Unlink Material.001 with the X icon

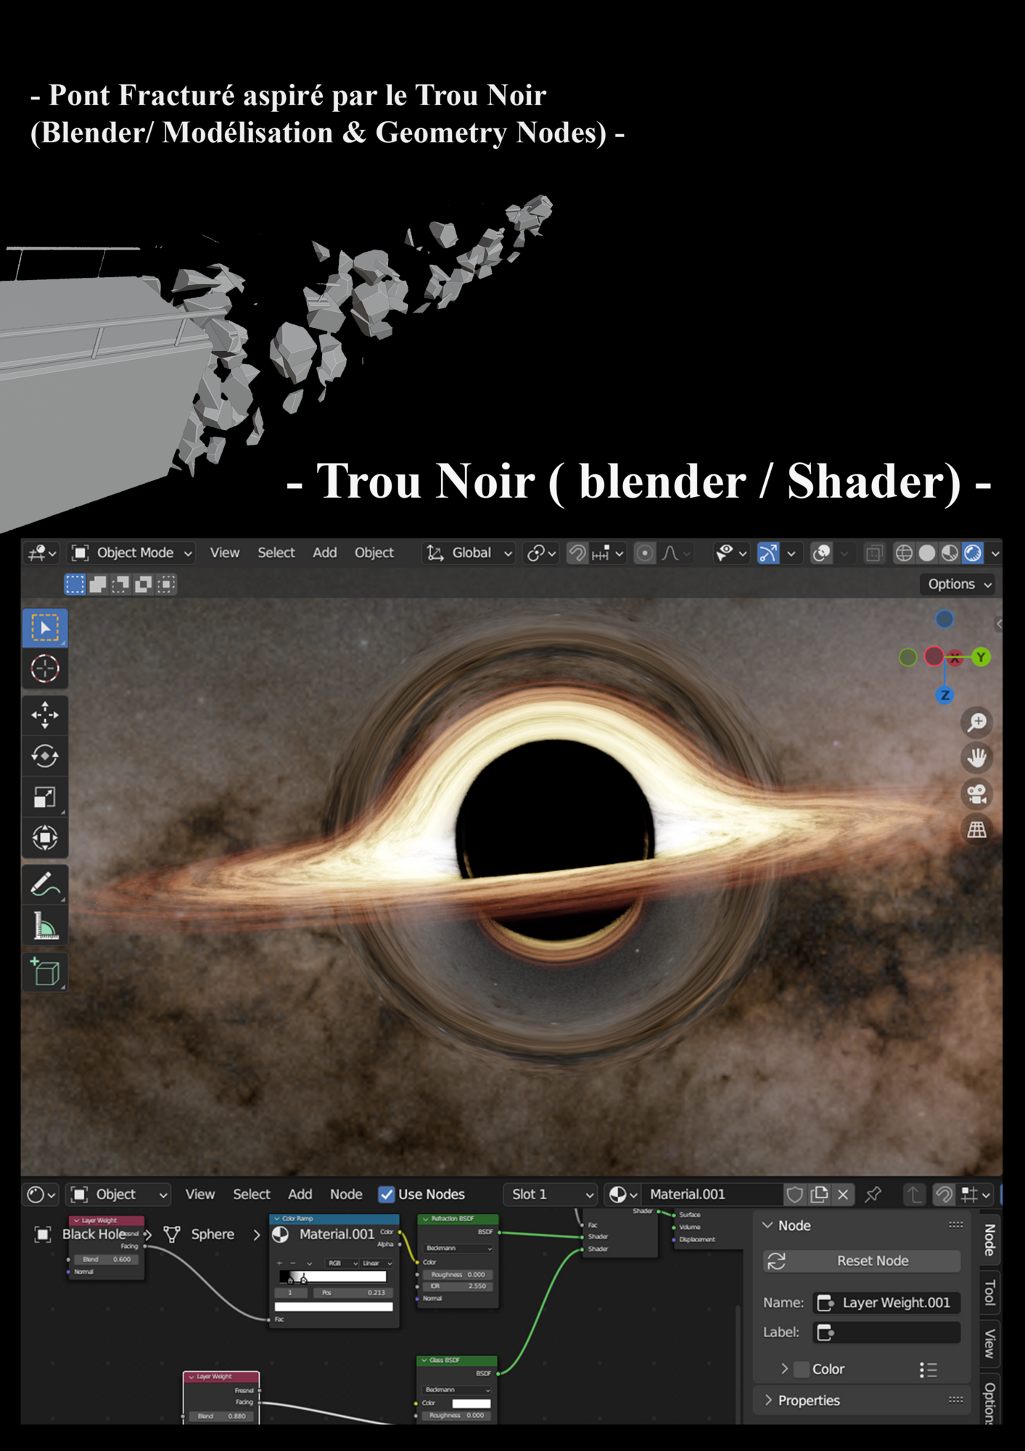[843, 1194]
